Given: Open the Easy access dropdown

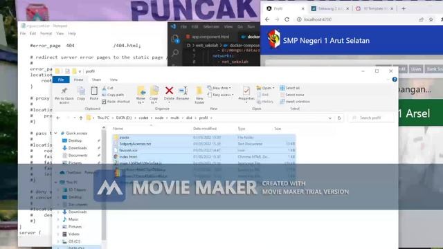Looking at the screenshot, I should (x=220, y=95).
